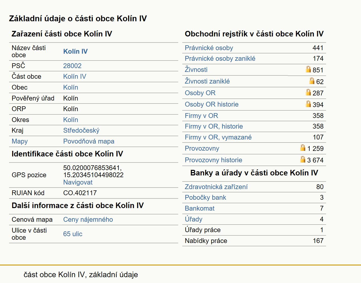Click the lock icon beside Živnosti count
This screenshot has width=361, height=283.
click(308, 69)
